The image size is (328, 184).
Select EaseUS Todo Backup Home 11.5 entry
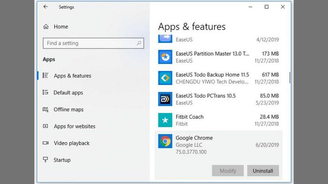pos(218,78)
